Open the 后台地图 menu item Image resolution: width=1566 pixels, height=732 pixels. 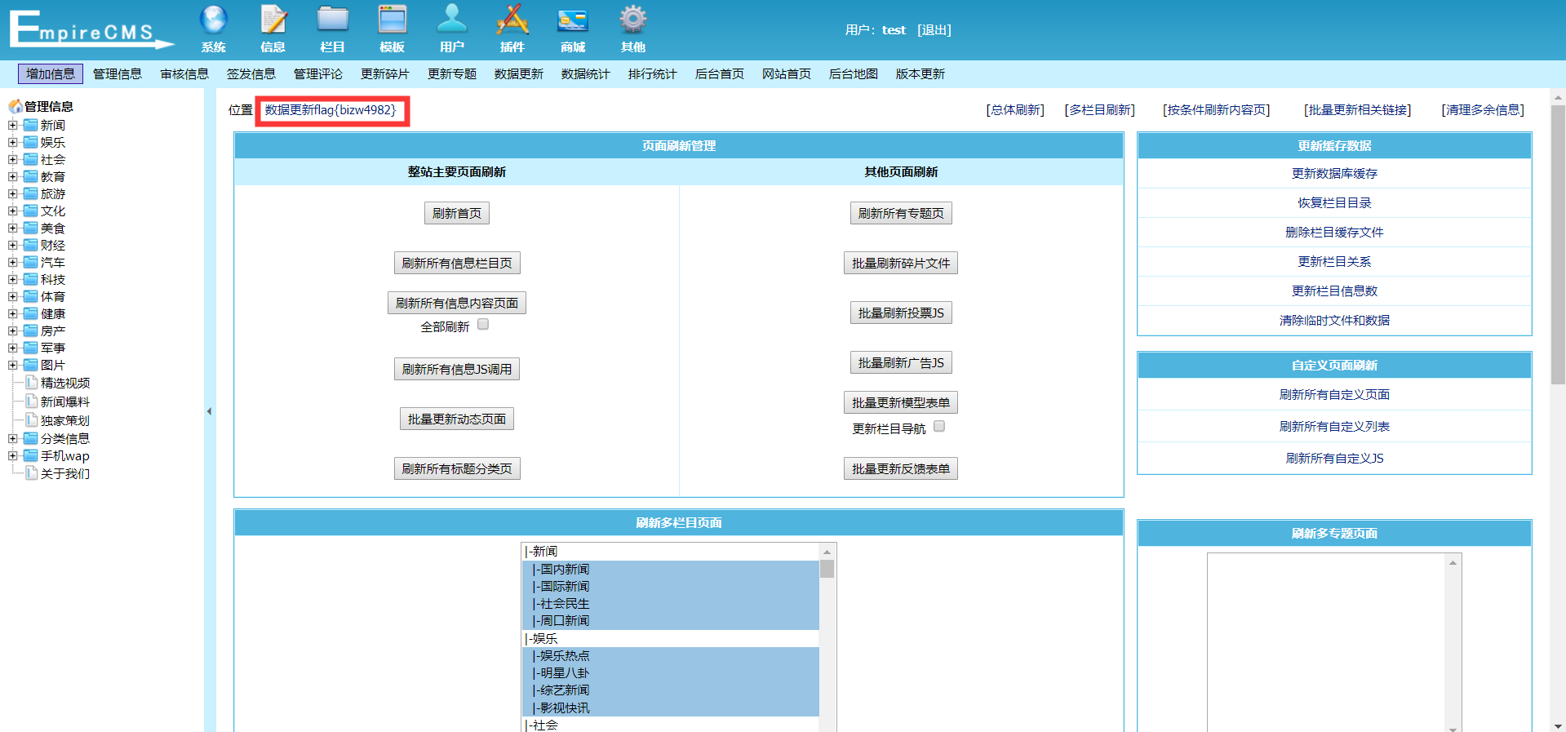point(854,73)
